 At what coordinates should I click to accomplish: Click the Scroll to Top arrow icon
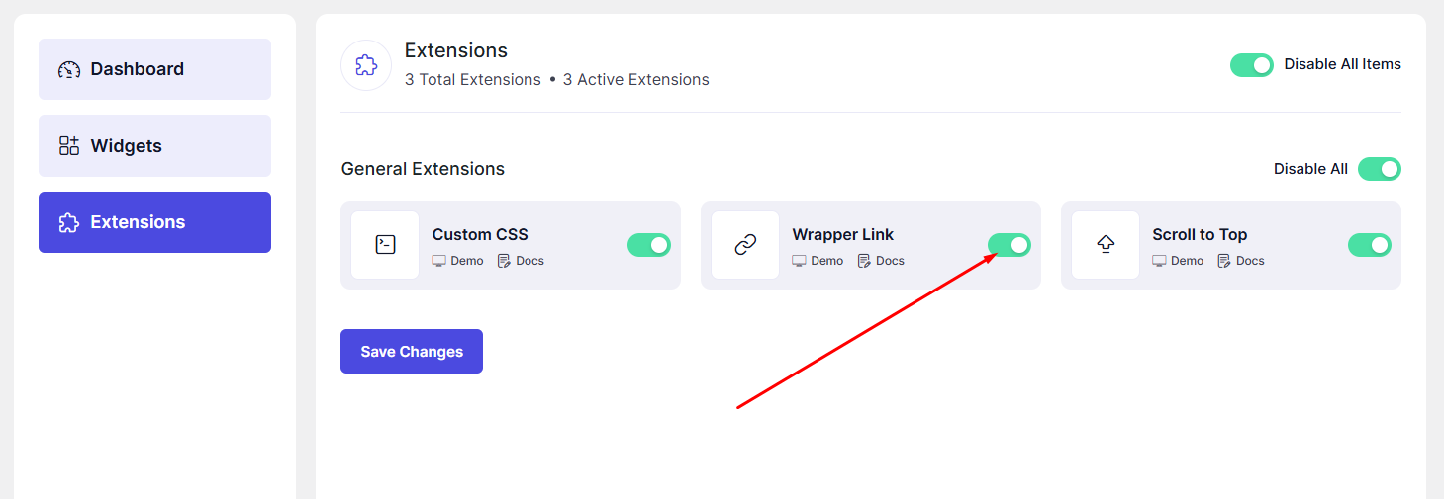1106,245
